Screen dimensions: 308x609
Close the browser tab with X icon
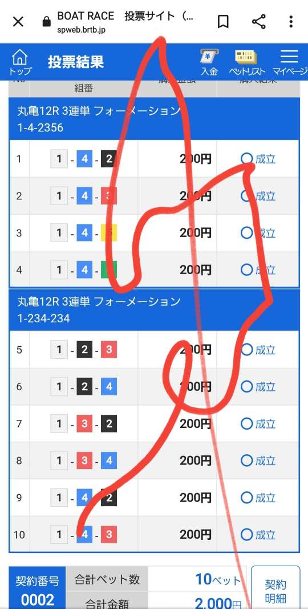pos(18,22)
